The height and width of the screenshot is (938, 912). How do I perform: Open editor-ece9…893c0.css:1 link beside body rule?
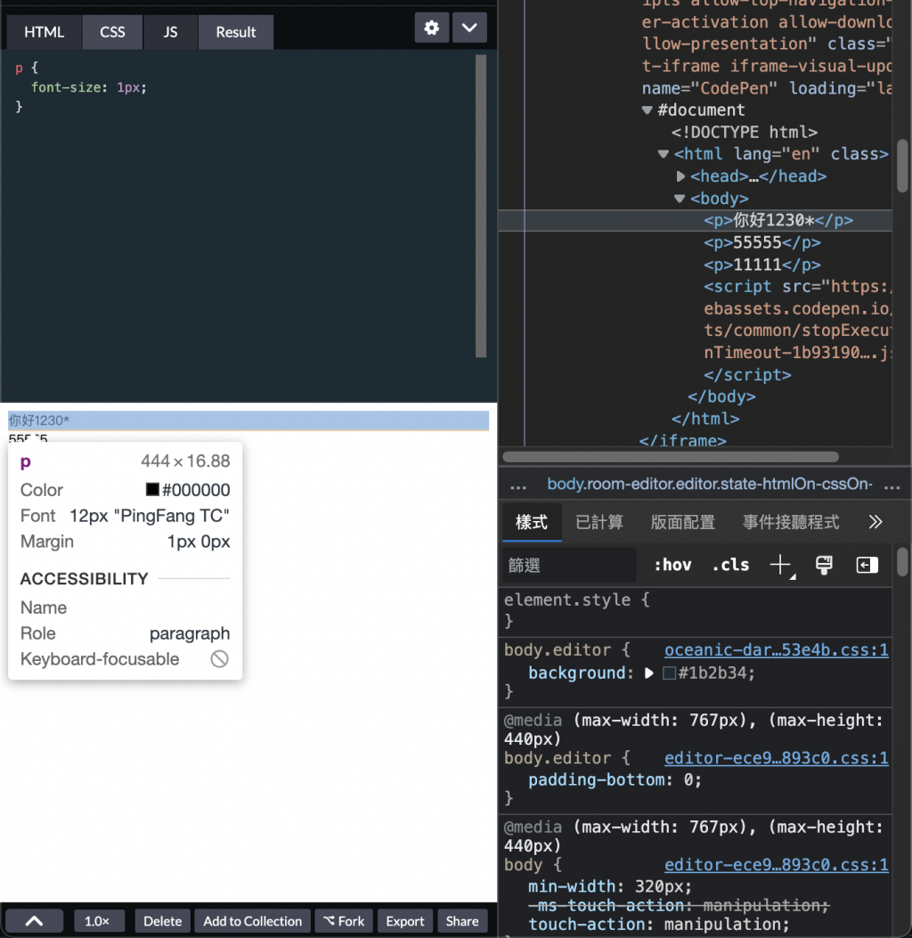pyautogui.click(x=777, y=865)
